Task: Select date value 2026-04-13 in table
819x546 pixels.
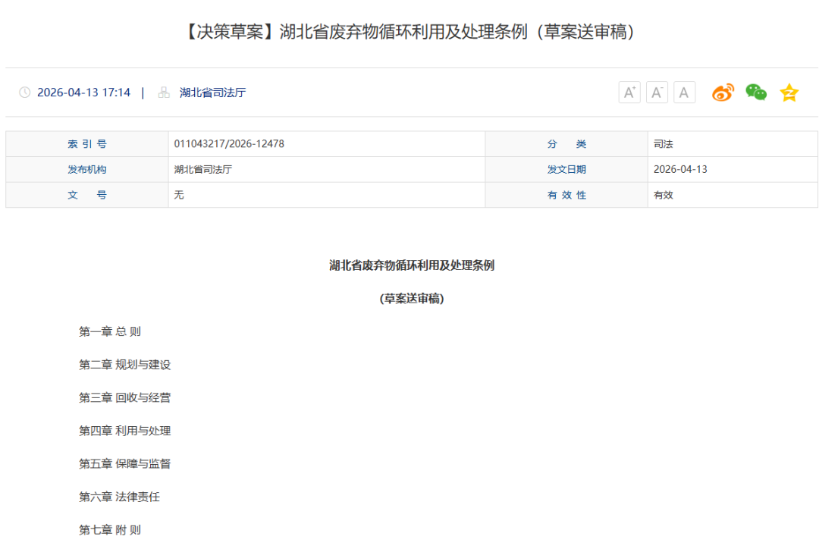Action: click(680, 169)
